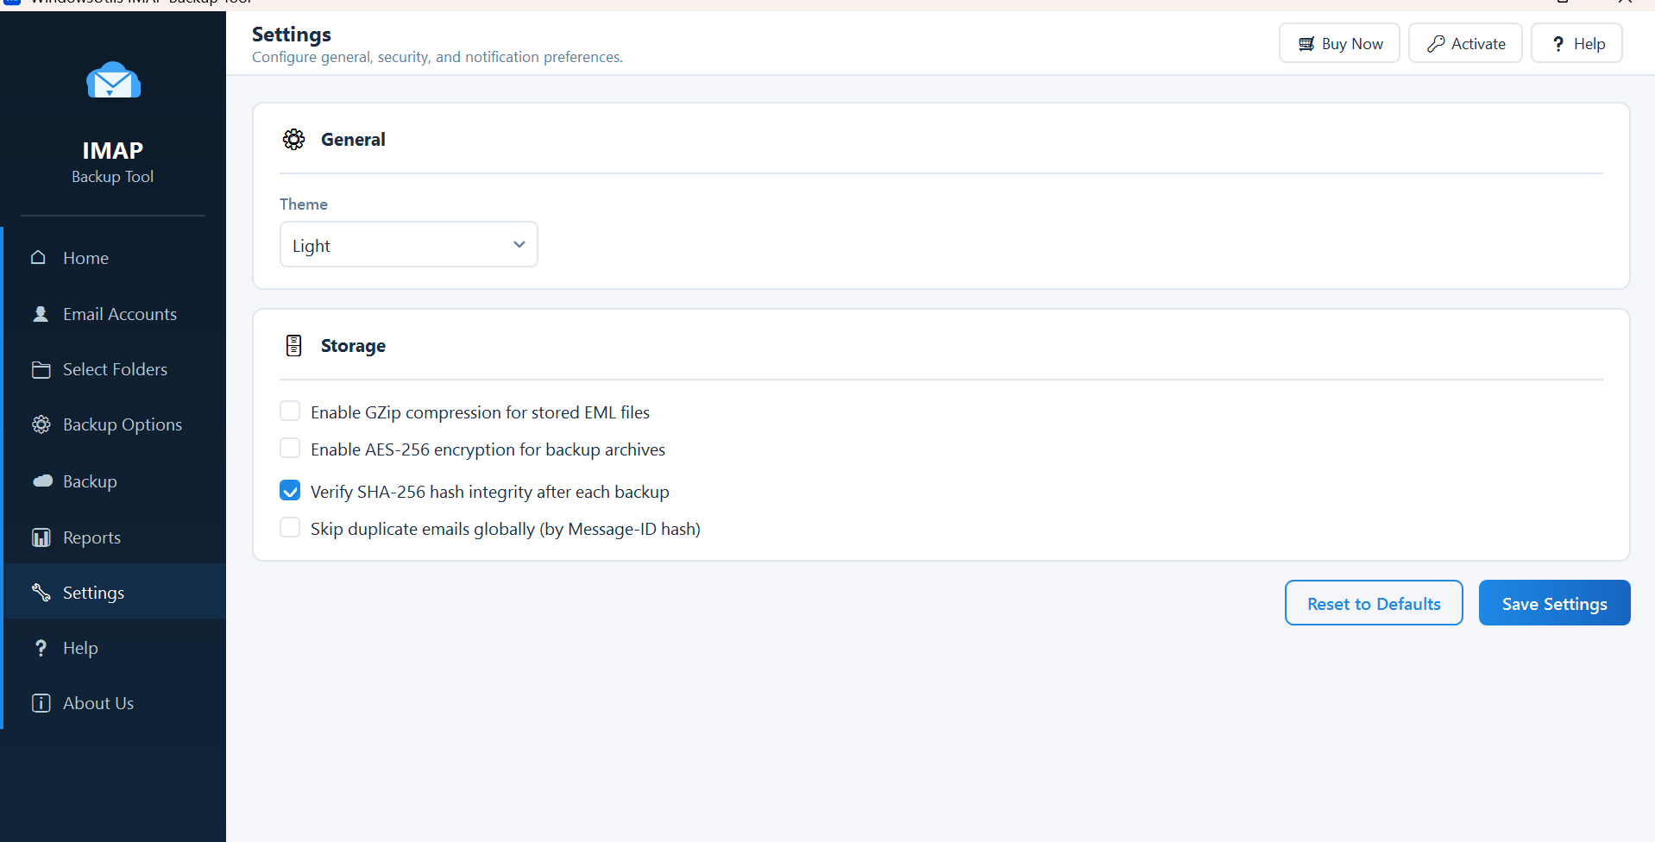The width and height of the screenshot is (1655, 842).
Task: Go to Email Accounts text label in sidebar
Action: tap(120, 314)
